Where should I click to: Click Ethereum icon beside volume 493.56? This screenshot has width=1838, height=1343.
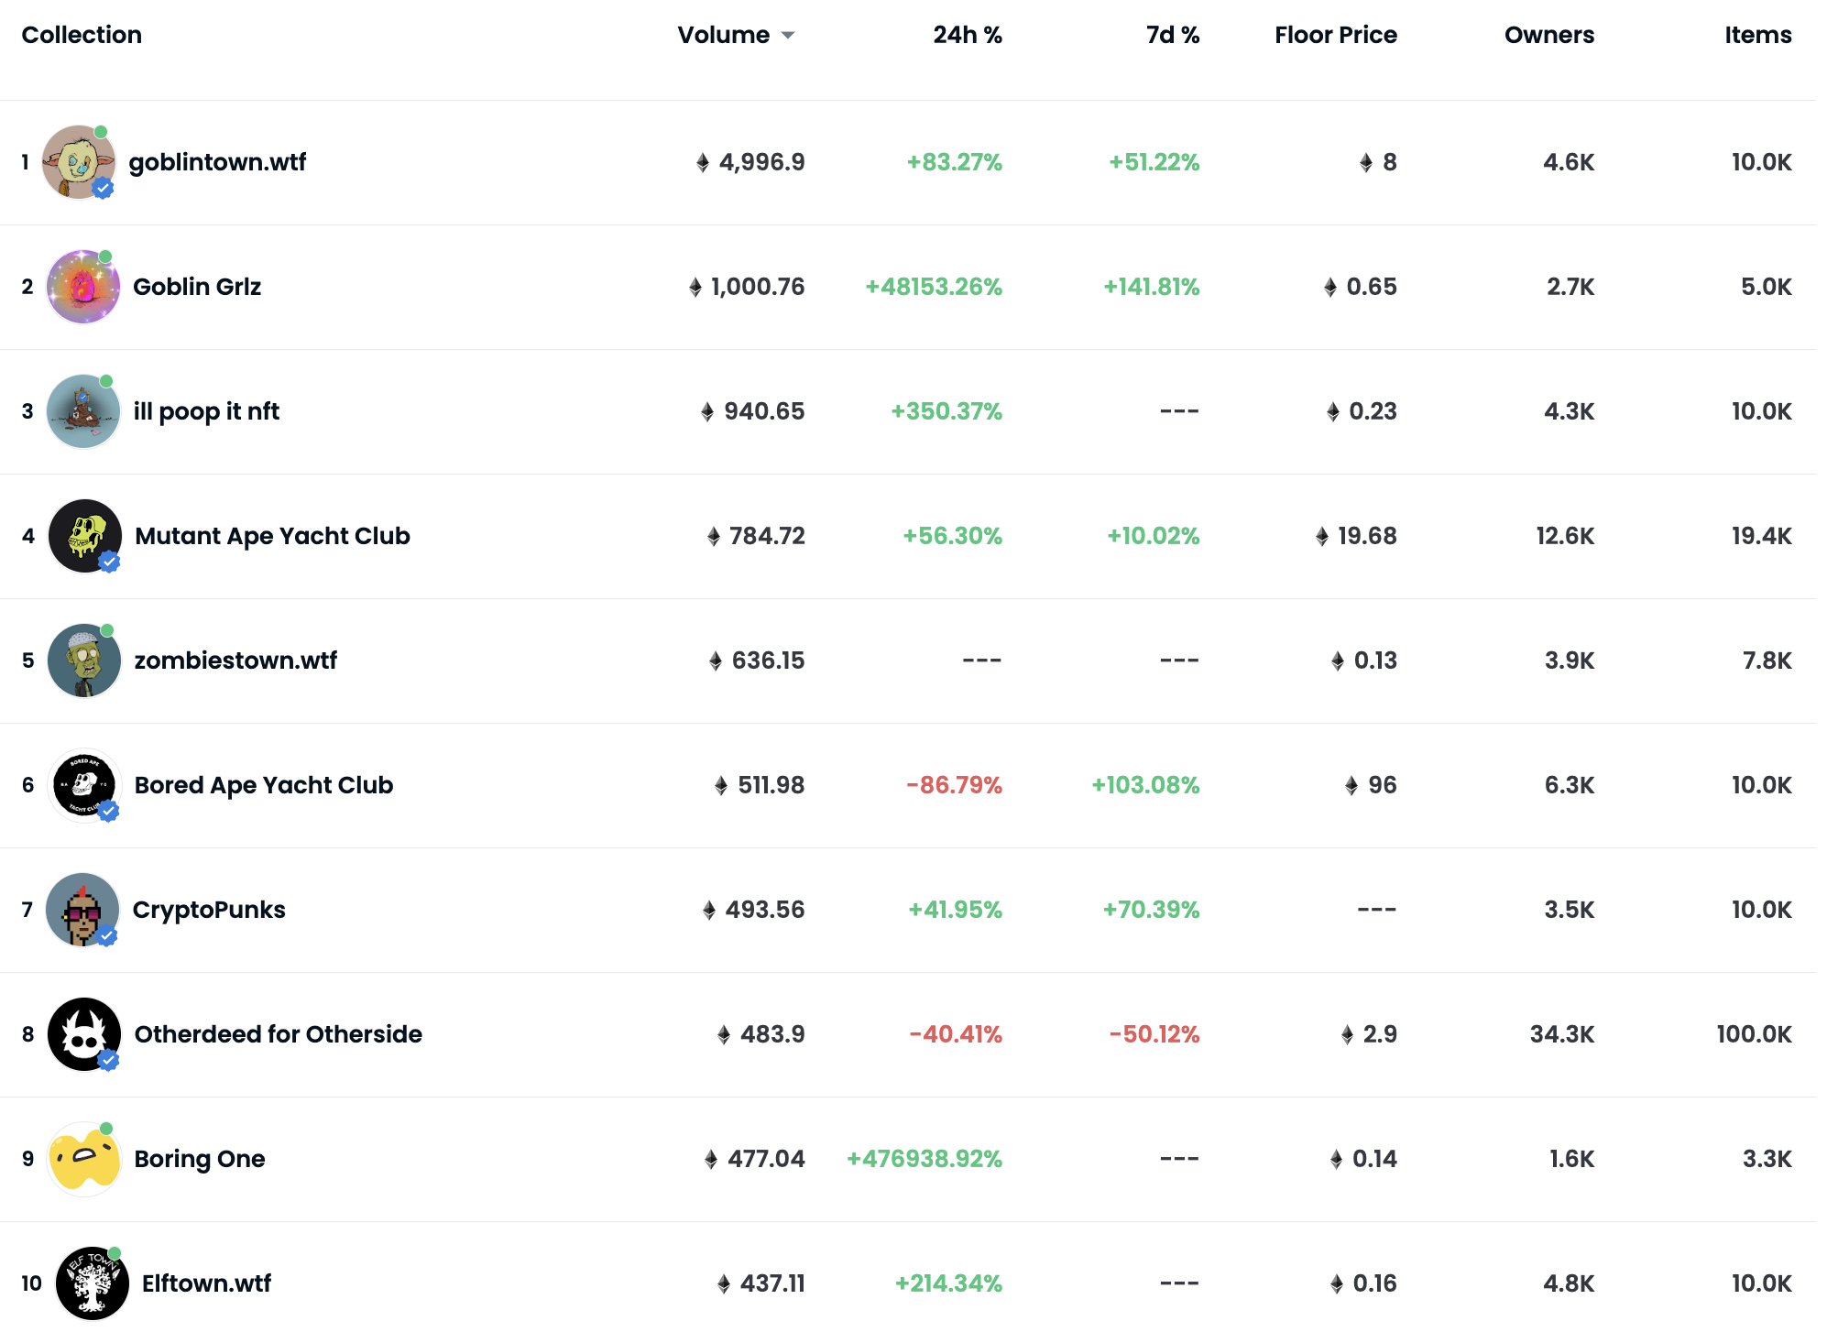click(x=709, y=911)
